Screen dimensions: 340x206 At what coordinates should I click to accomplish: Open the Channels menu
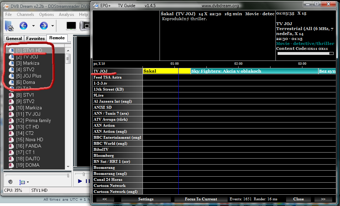coord(26,15)
